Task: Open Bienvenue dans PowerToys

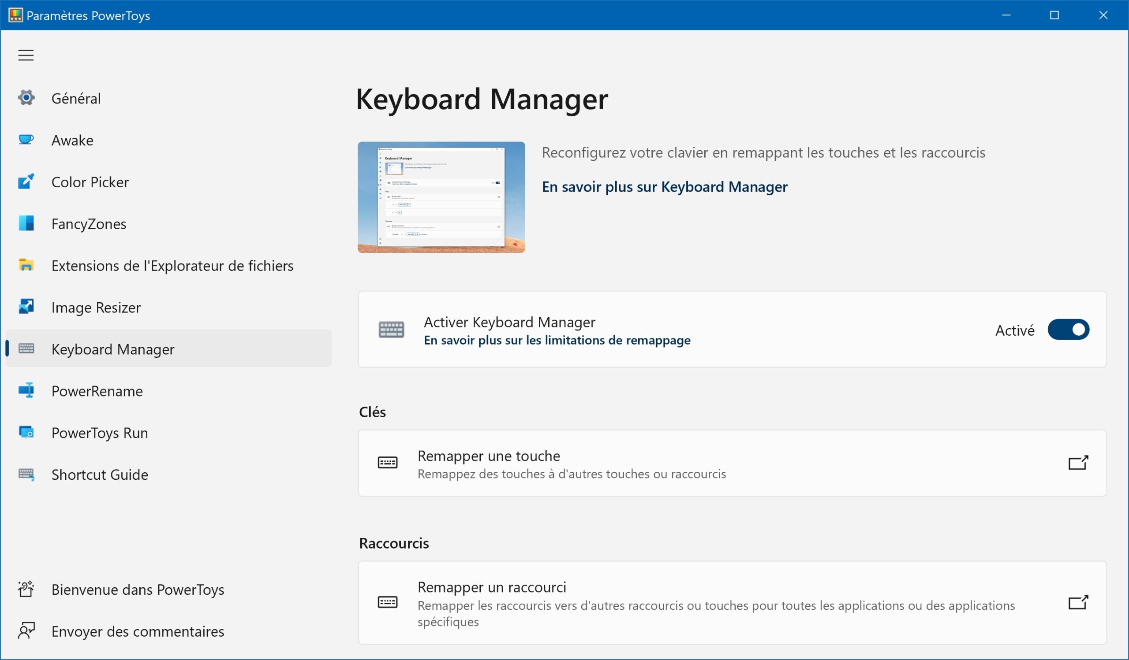Action: [168, 590]
